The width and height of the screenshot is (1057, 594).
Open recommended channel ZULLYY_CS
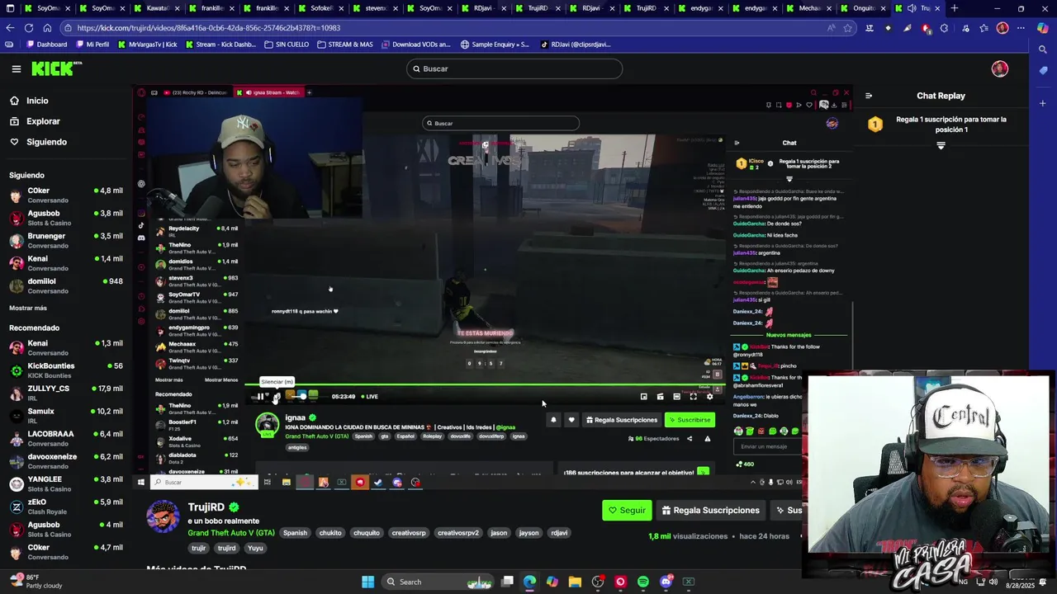click(66, 393)
